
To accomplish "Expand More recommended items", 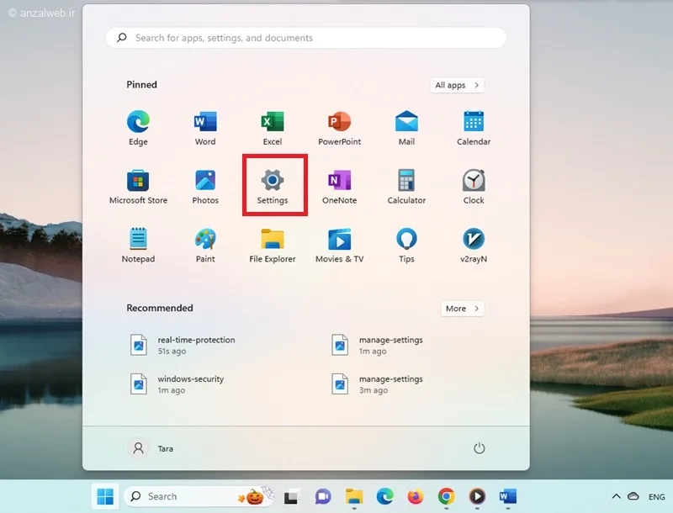I will click(x=463, y=309).
